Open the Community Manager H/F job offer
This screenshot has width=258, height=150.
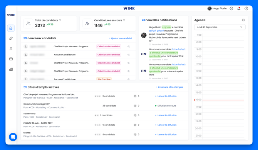(37, 104)
